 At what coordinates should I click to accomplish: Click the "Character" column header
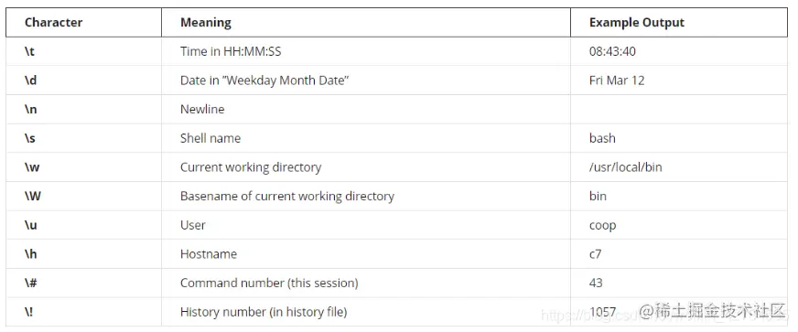click(x=53, y=23)
